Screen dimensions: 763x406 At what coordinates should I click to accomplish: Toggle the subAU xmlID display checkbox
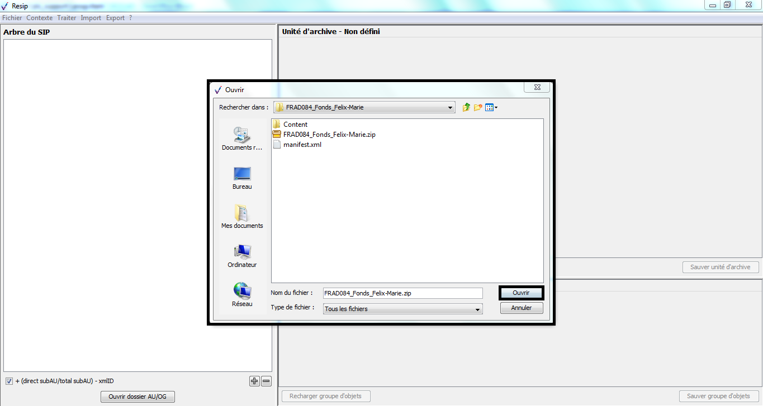9,381
